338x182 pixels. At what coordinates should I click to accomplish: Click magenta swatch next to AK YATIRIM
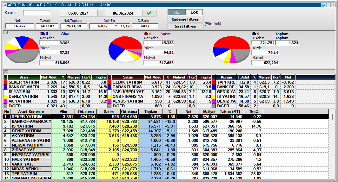tap(6, 101)
